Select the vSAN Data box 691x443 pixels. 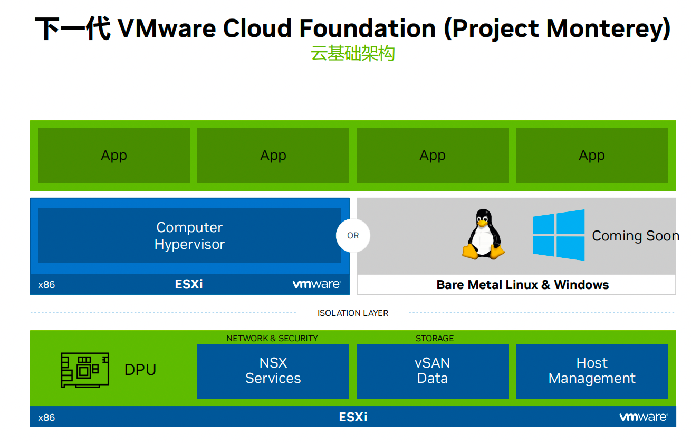[x=433, y=371]
